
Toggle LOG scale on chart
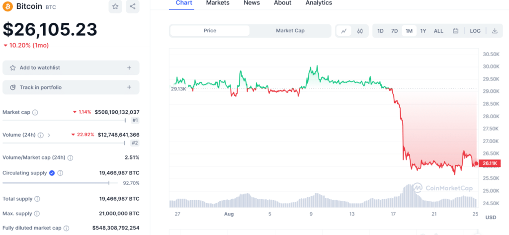coord(475,31)
